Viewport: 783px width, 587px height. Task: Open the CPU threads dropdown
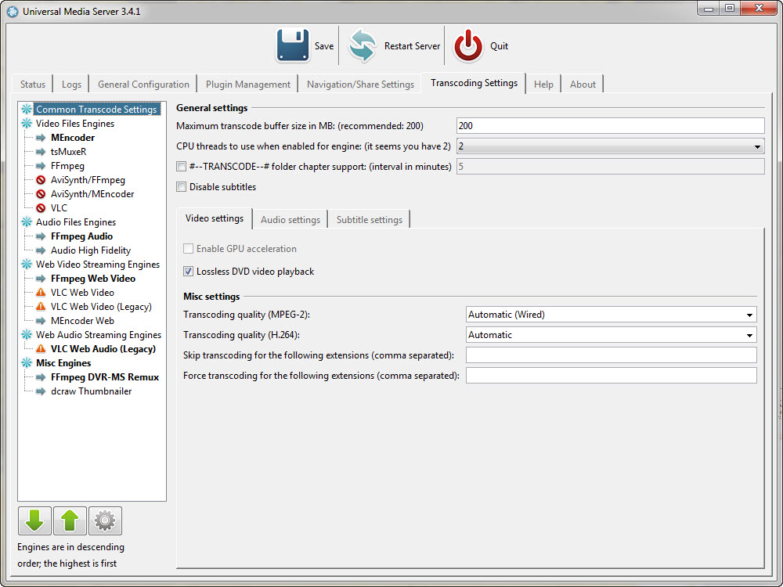point(610,146)
